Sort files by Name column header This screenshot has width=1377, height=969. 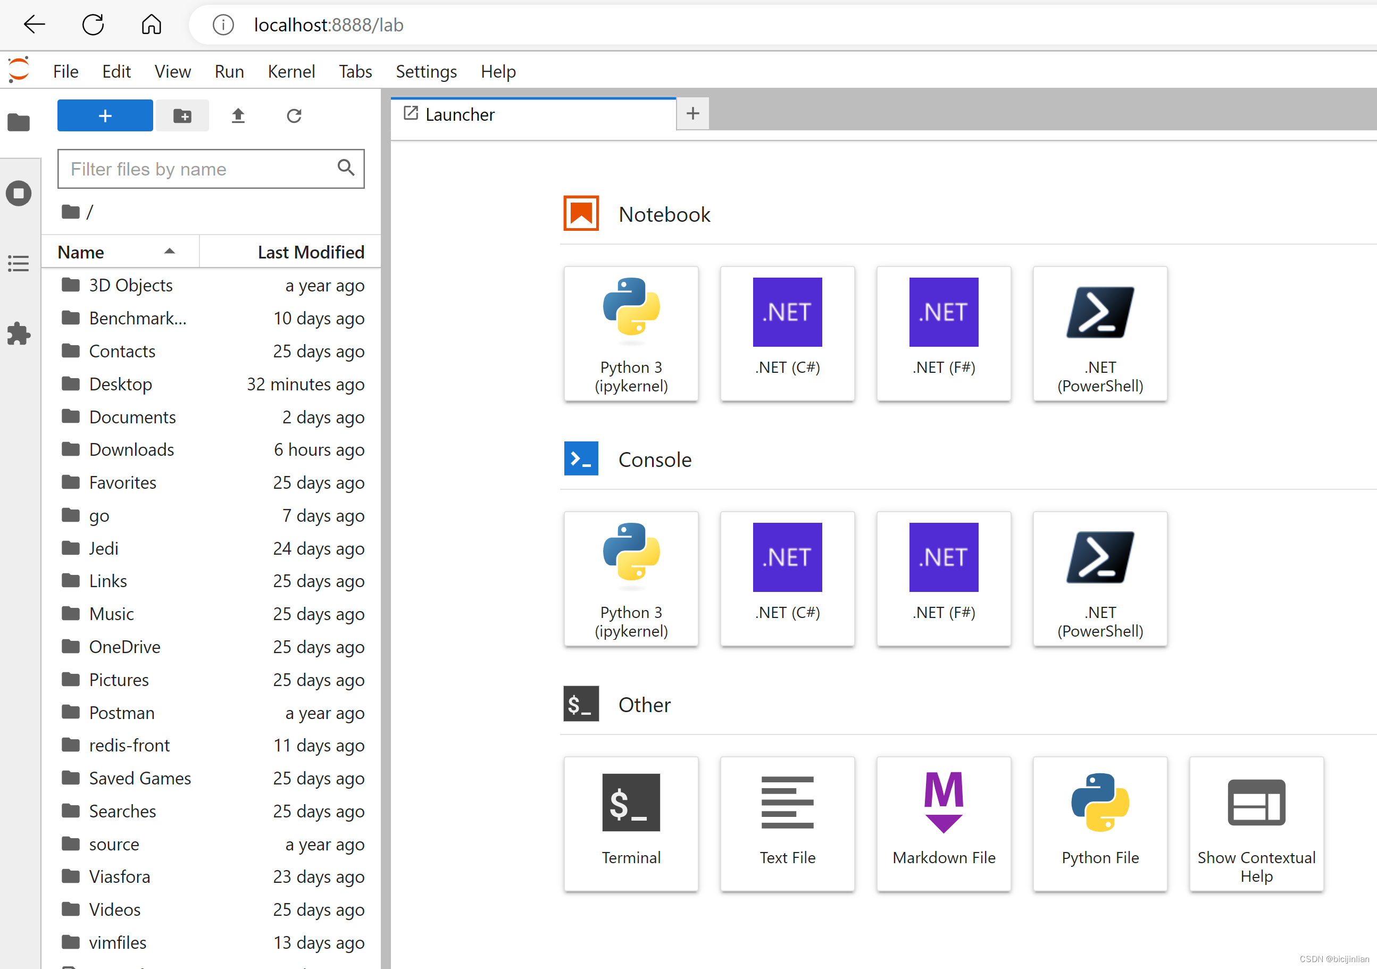(x=81, y=252)
